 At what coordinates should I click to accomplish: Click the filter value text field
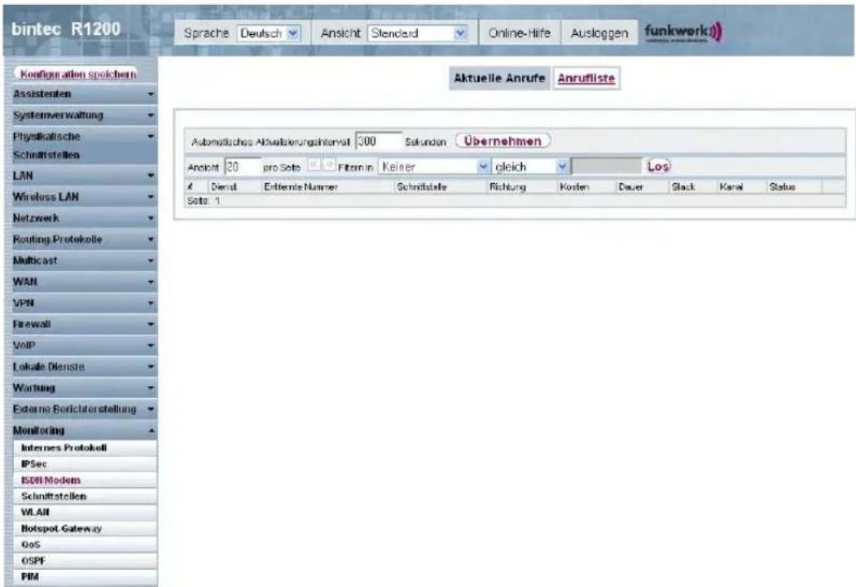click(x=607, y=166)
